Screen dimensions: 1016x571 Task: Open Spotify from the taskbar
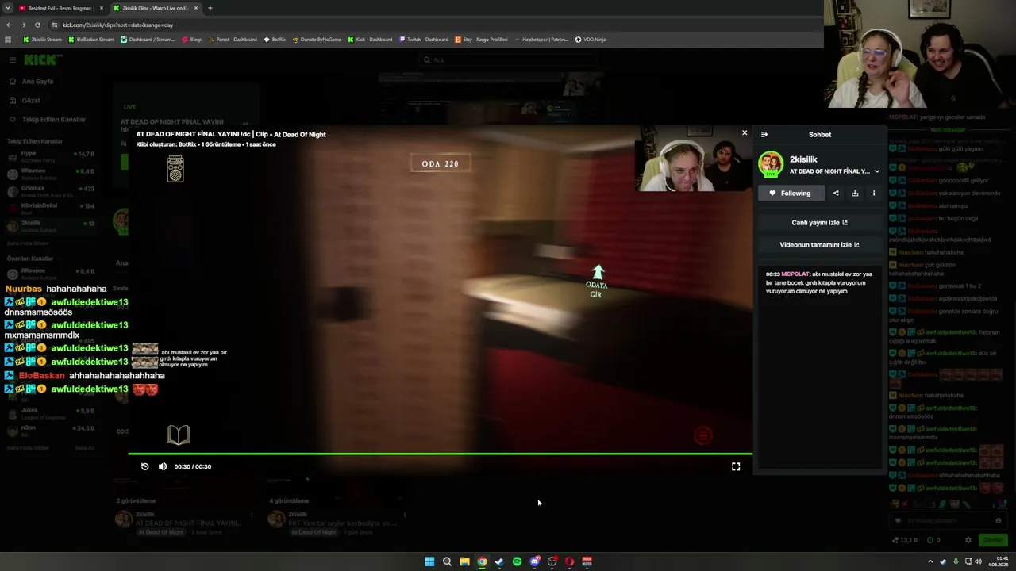point(517,561)
